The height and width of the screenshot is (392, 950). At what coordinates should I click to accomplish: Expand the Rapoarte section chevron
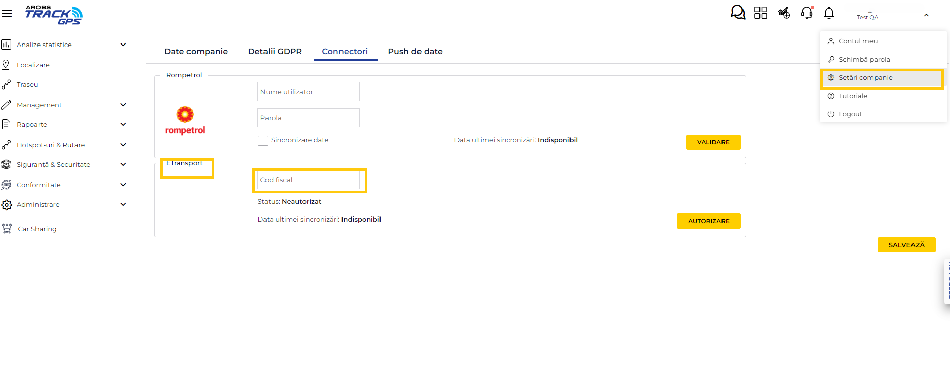click(123, 124)
